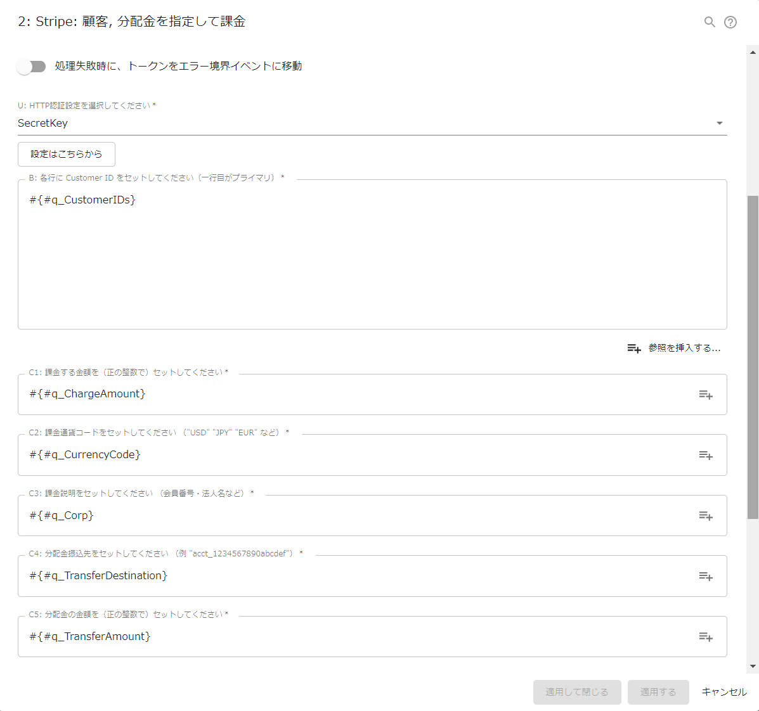Image resolution: width=759 pixels, height=711 pixels.
Task: Click the 適用する button
Action: point(658,692)
